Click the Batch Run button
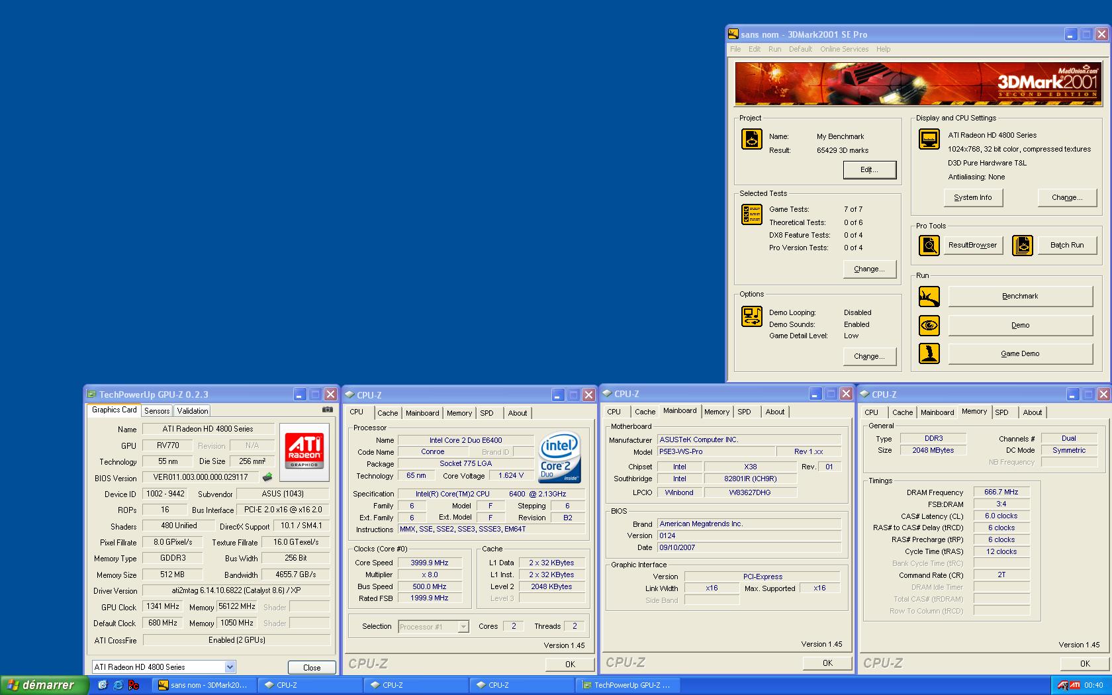Screen dimensions: 1112x695 coord(1067,246)
